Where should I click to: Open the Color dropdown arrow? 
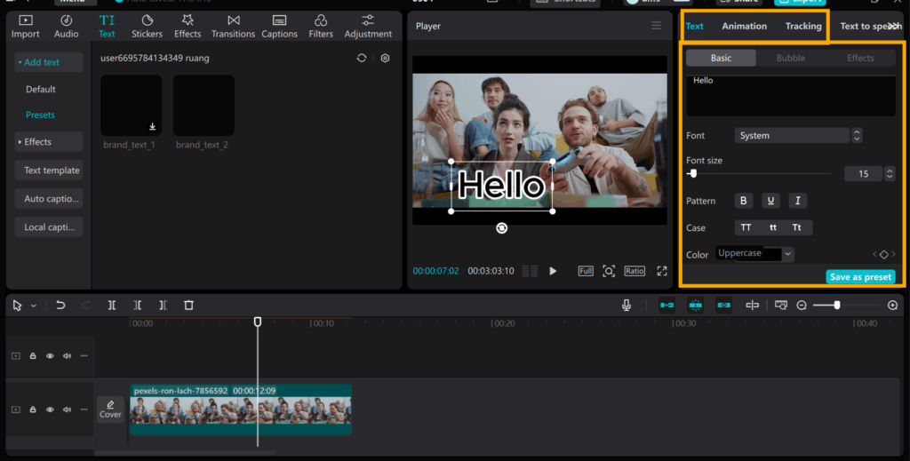click(x=787, y=254)
